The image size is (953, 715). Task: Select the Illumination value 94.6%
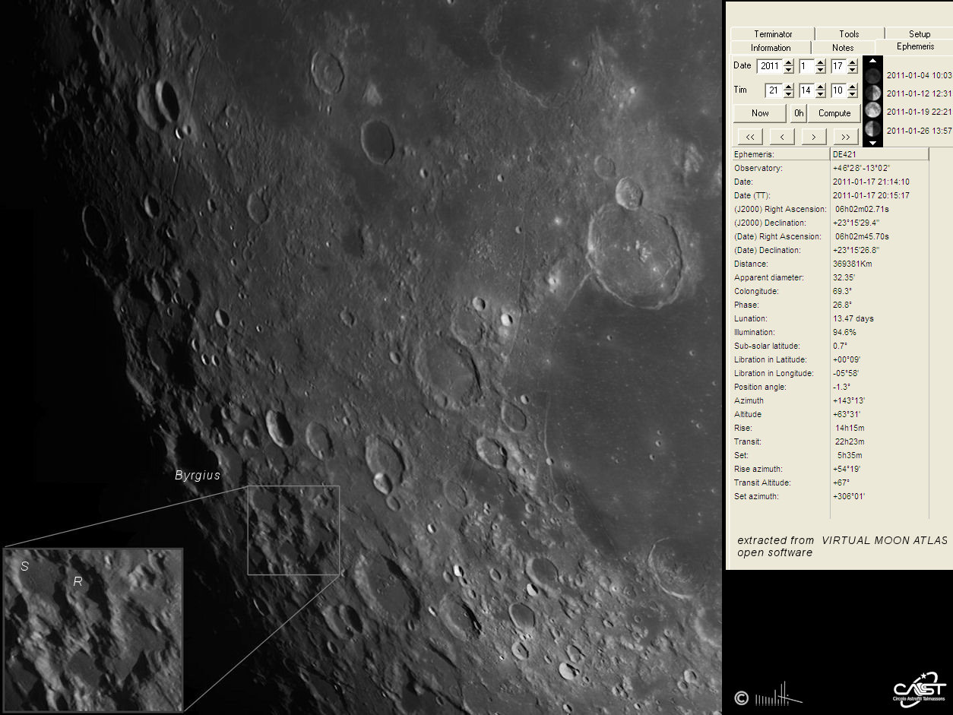point(844,332)
